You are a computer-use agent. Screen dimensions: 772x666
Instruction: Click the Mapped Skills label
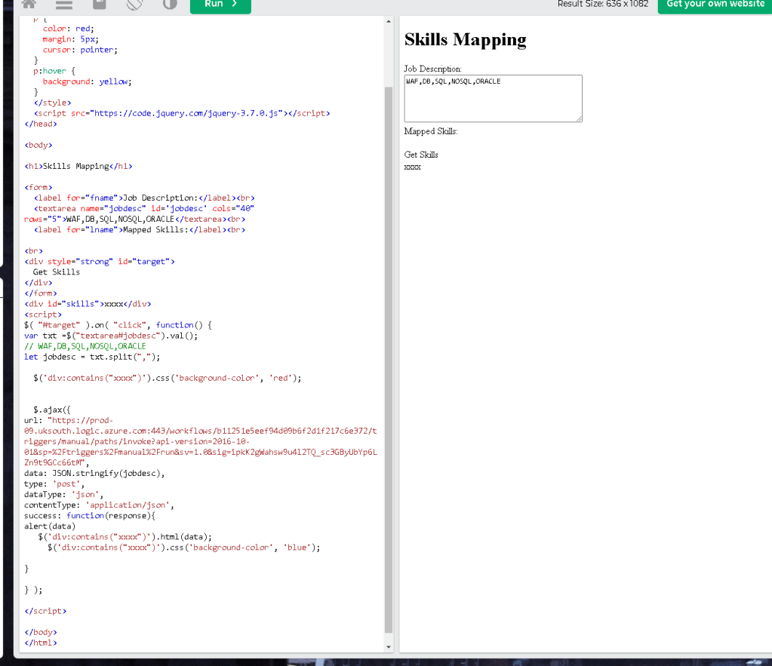tap(431, 131)
